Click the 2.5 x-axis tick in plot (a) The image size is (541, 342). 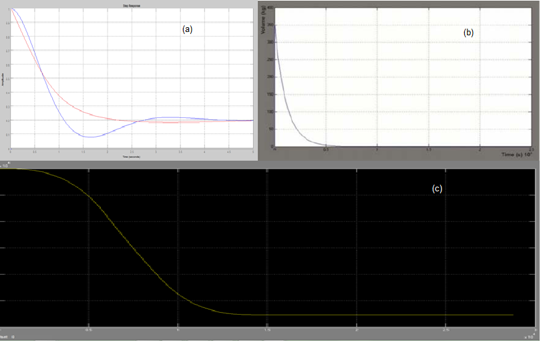click(x=132, y=152)
